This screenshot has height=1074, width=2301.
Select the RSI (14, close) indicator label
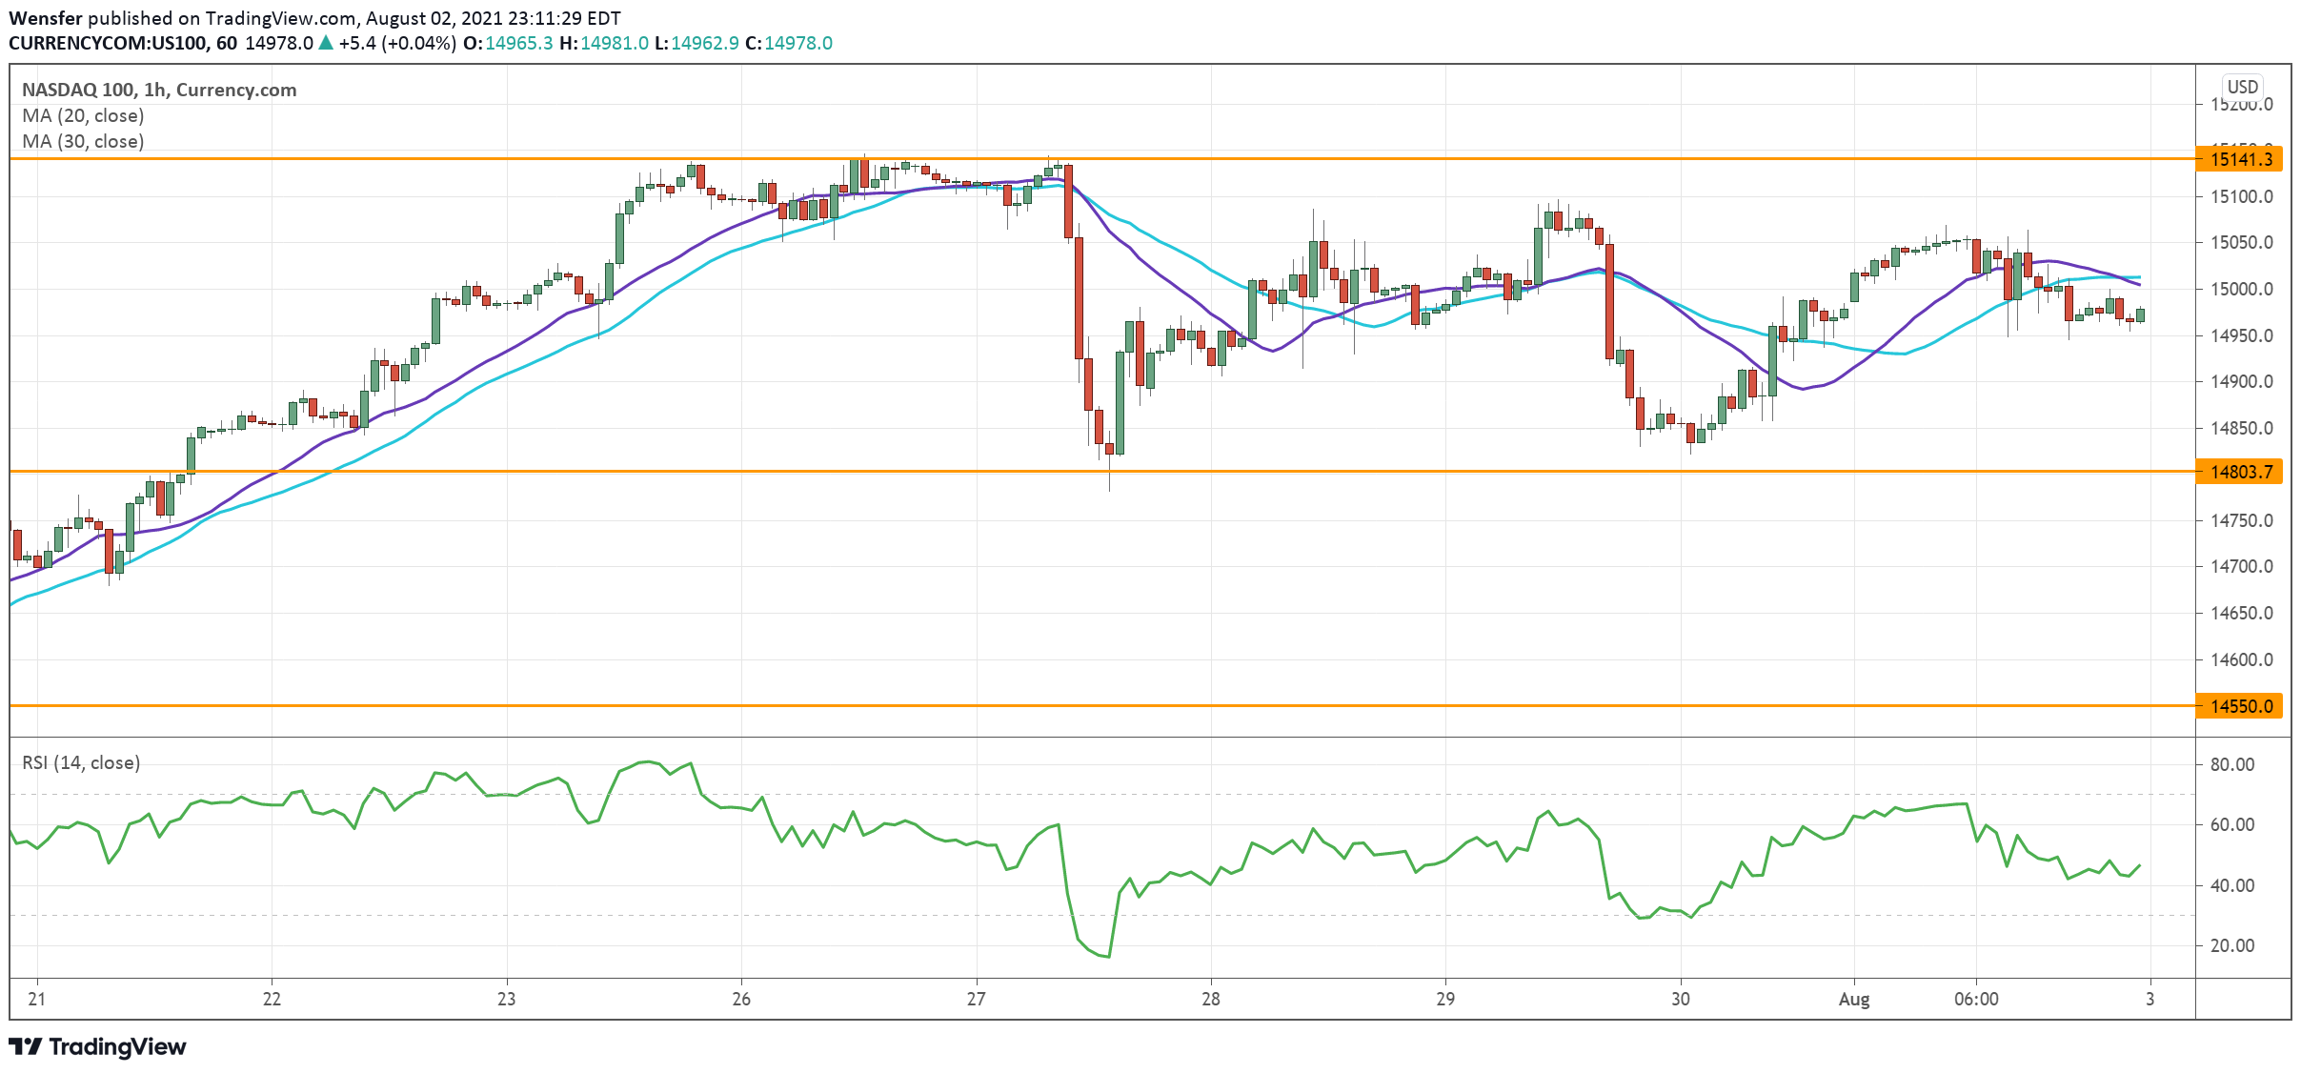click(81, 763)
